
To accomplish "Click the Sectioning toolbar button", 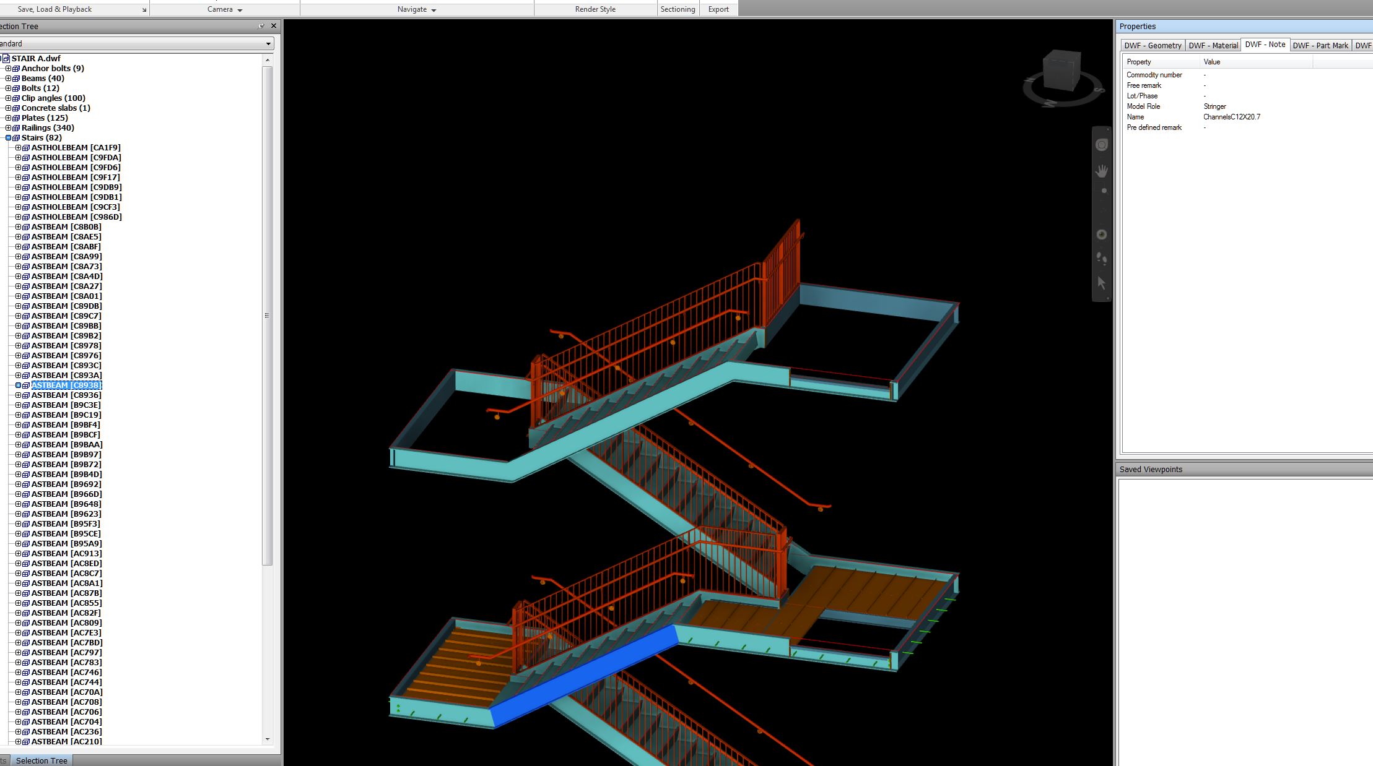I will (678, 9).
